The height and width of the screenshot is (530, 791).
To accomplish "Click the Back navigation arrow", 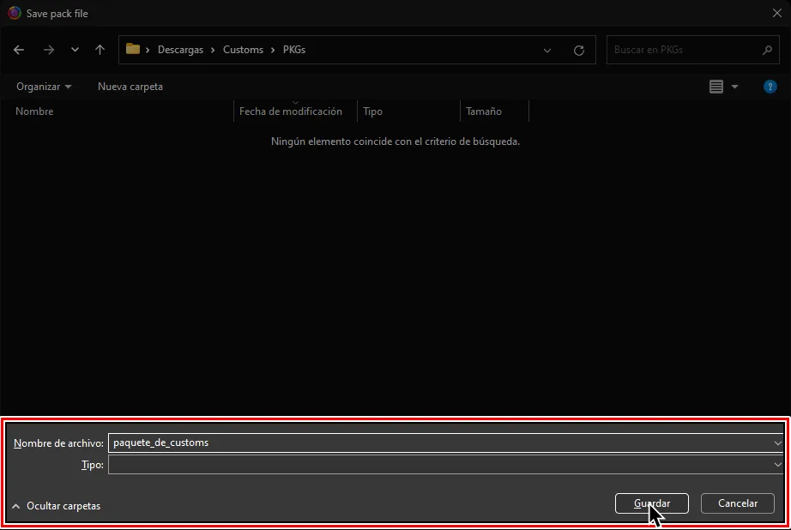I will 19,50.
